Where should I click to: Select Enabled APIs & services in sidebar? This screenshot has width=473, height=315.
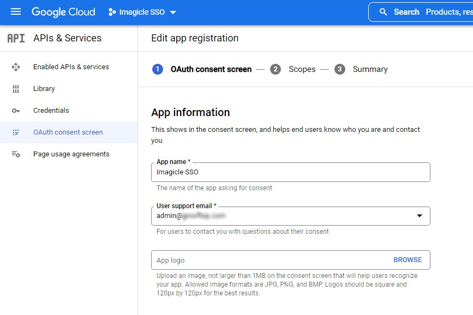[x=71, y=67]
